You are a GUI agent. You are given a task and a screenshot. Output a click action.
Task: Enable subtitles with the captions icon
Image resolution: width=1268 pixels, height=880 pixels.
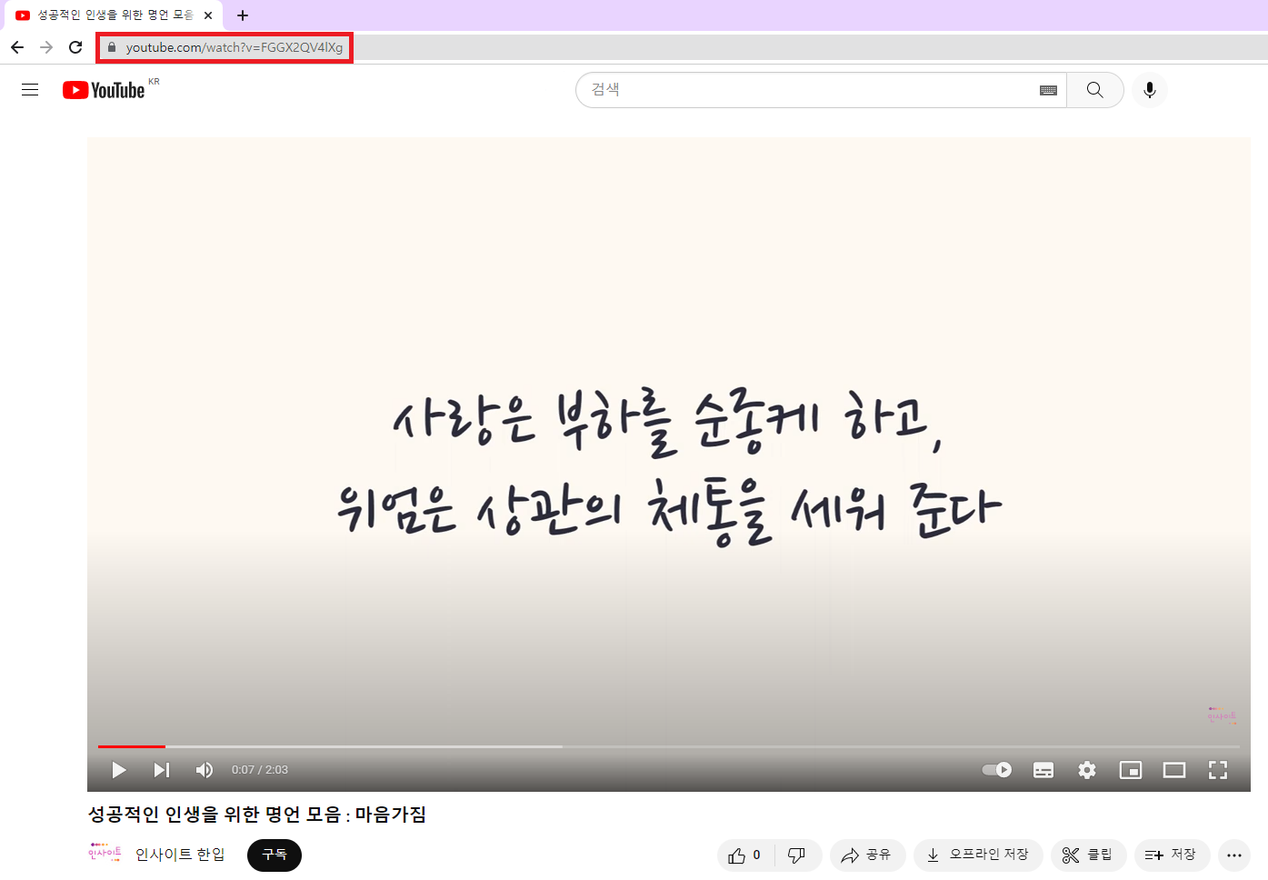(1043, 769)
